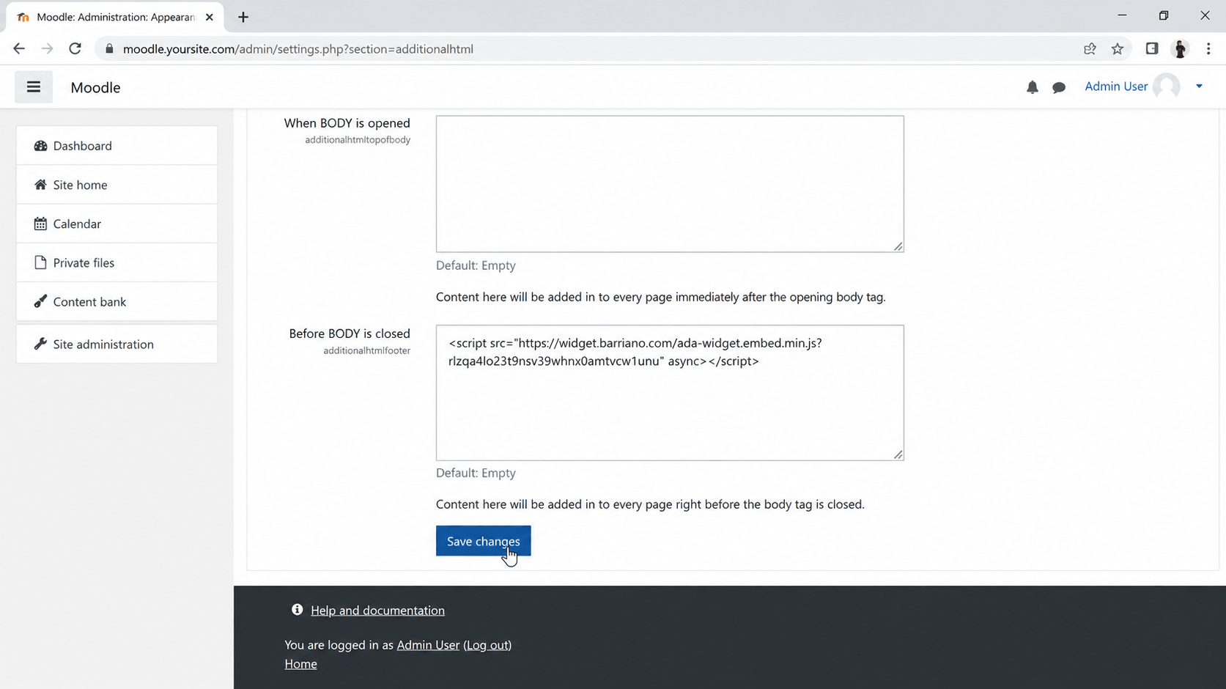
Task: Open Help and documentation link
Action: point(377,610)
